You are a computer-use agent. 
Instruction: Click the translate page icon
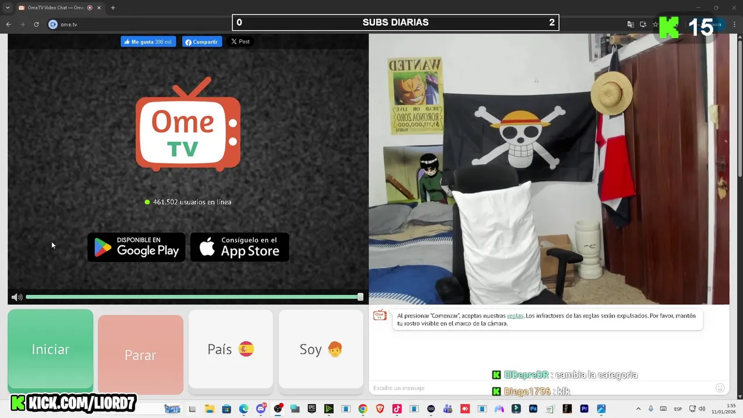tap(630, 24)
